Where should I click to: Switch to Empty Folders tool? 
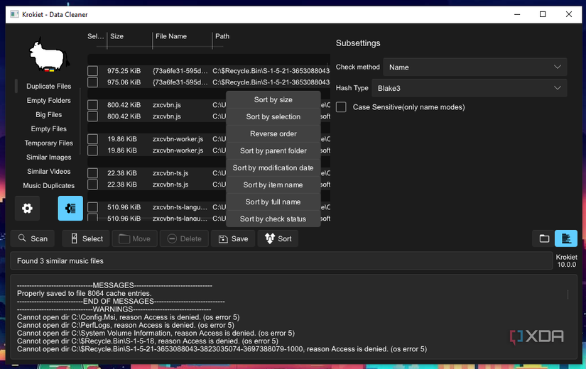48,101
